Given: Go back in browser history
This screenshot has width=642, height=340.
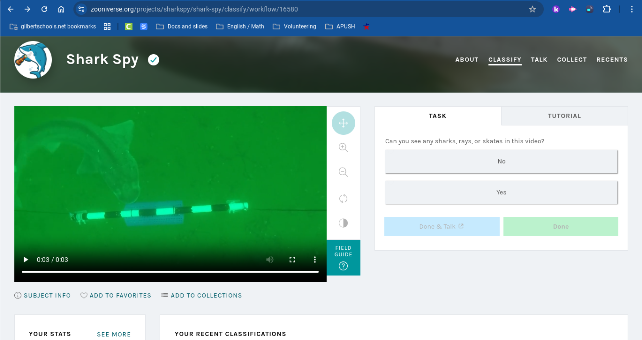Looking at the screenshot, I should [11, 9].
